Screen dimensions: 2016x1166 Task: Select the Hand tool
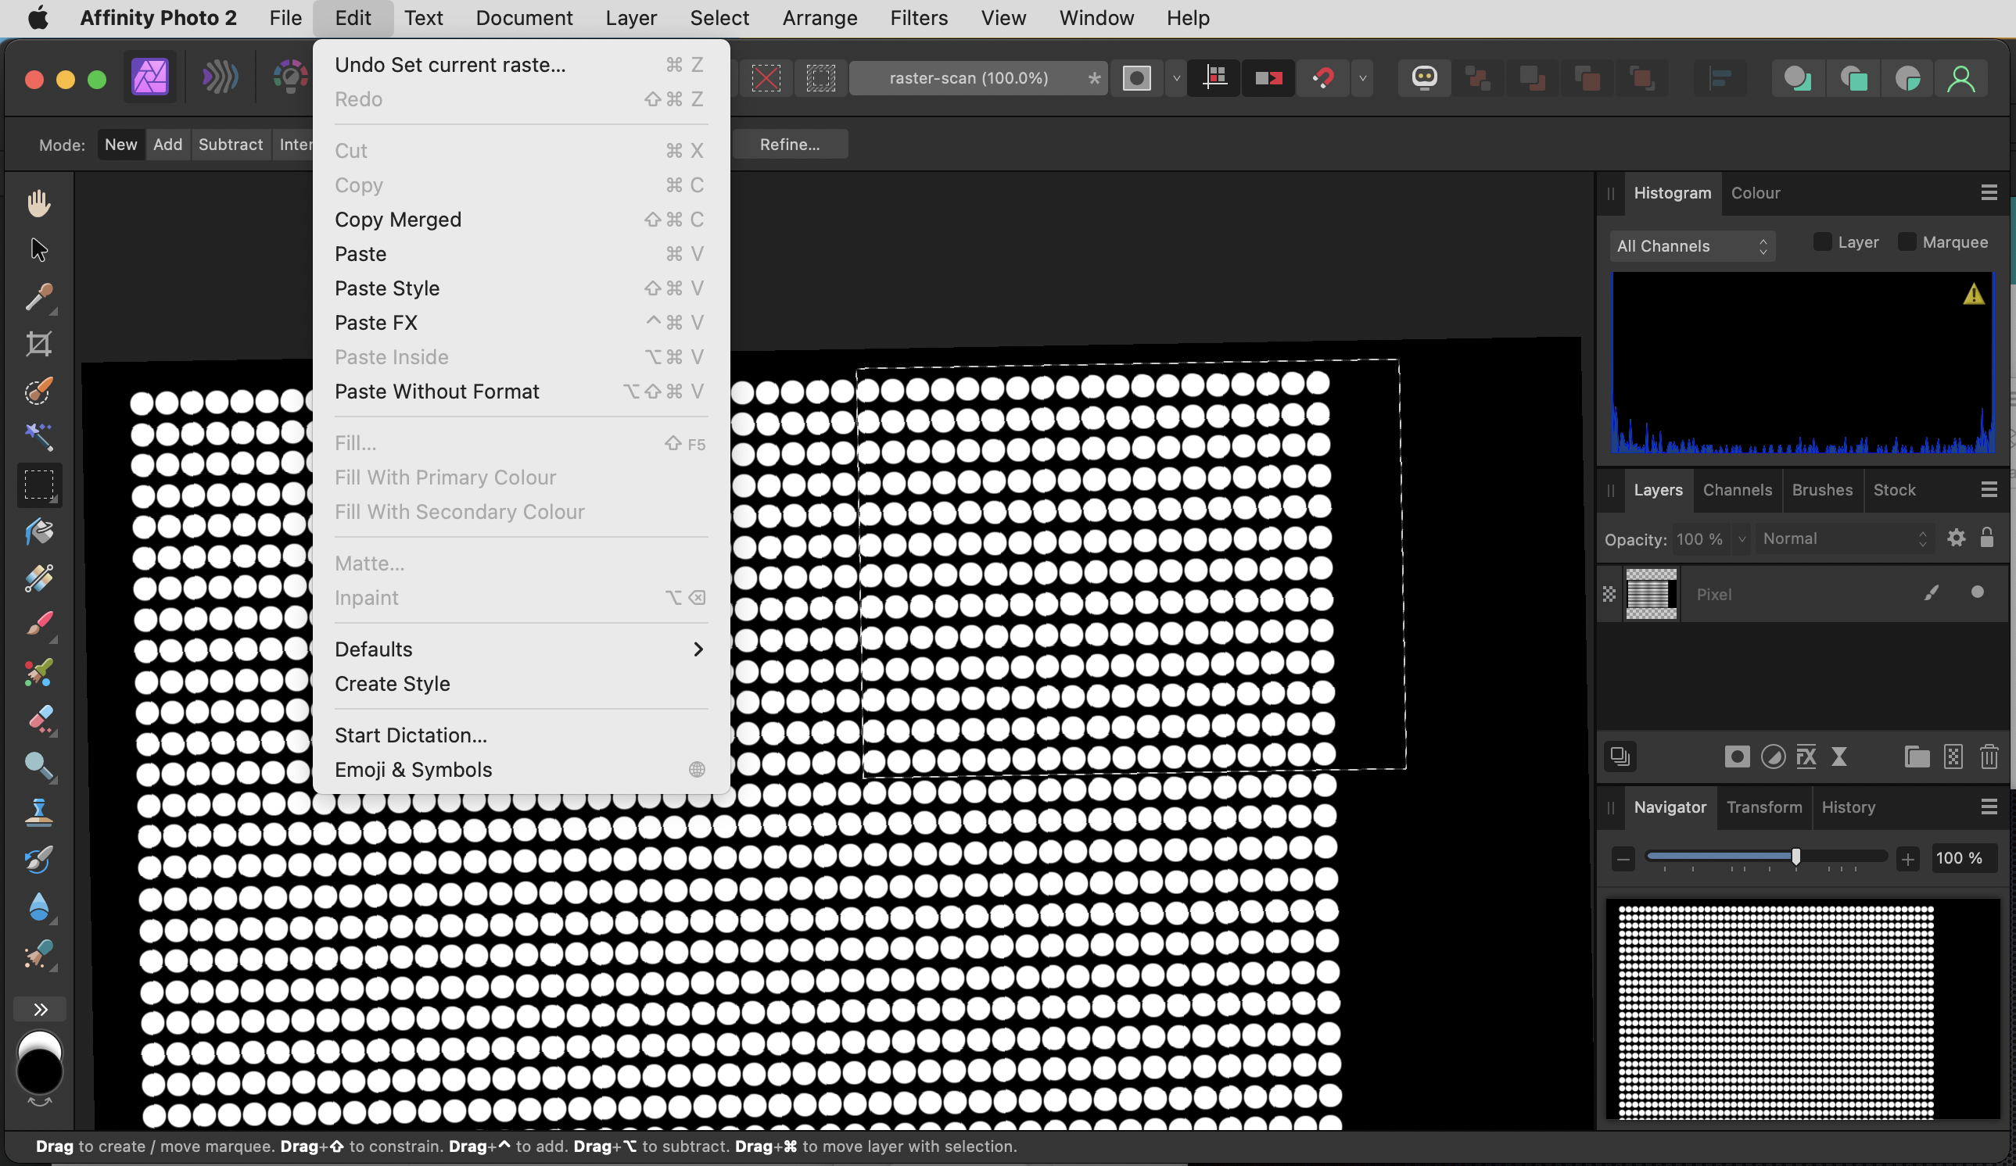40,202
